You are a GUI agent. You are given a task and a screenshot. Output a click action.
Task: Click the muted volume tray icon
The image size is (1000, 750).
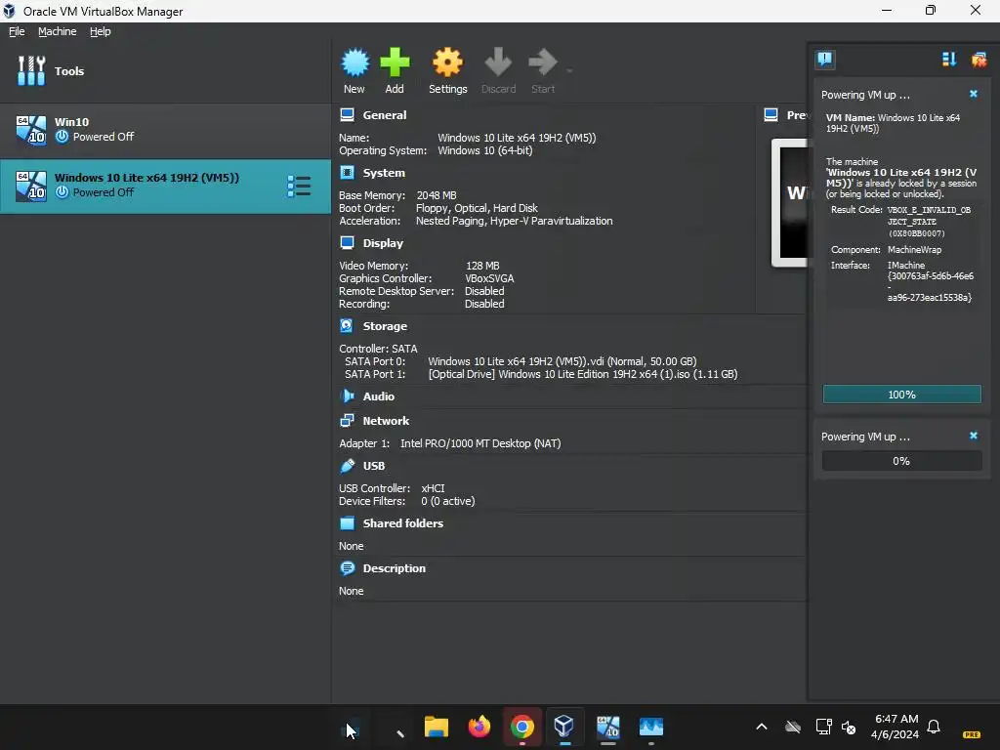849,727
